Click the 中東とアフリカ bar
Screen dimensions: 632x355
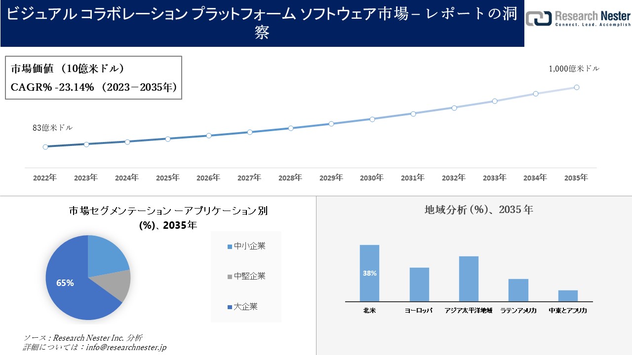(x=568, y=295)
